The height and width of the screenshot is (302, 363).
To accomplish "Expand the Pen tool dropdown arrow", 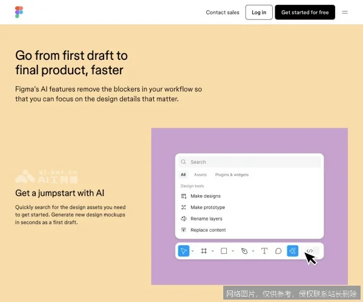I will 253,251.
